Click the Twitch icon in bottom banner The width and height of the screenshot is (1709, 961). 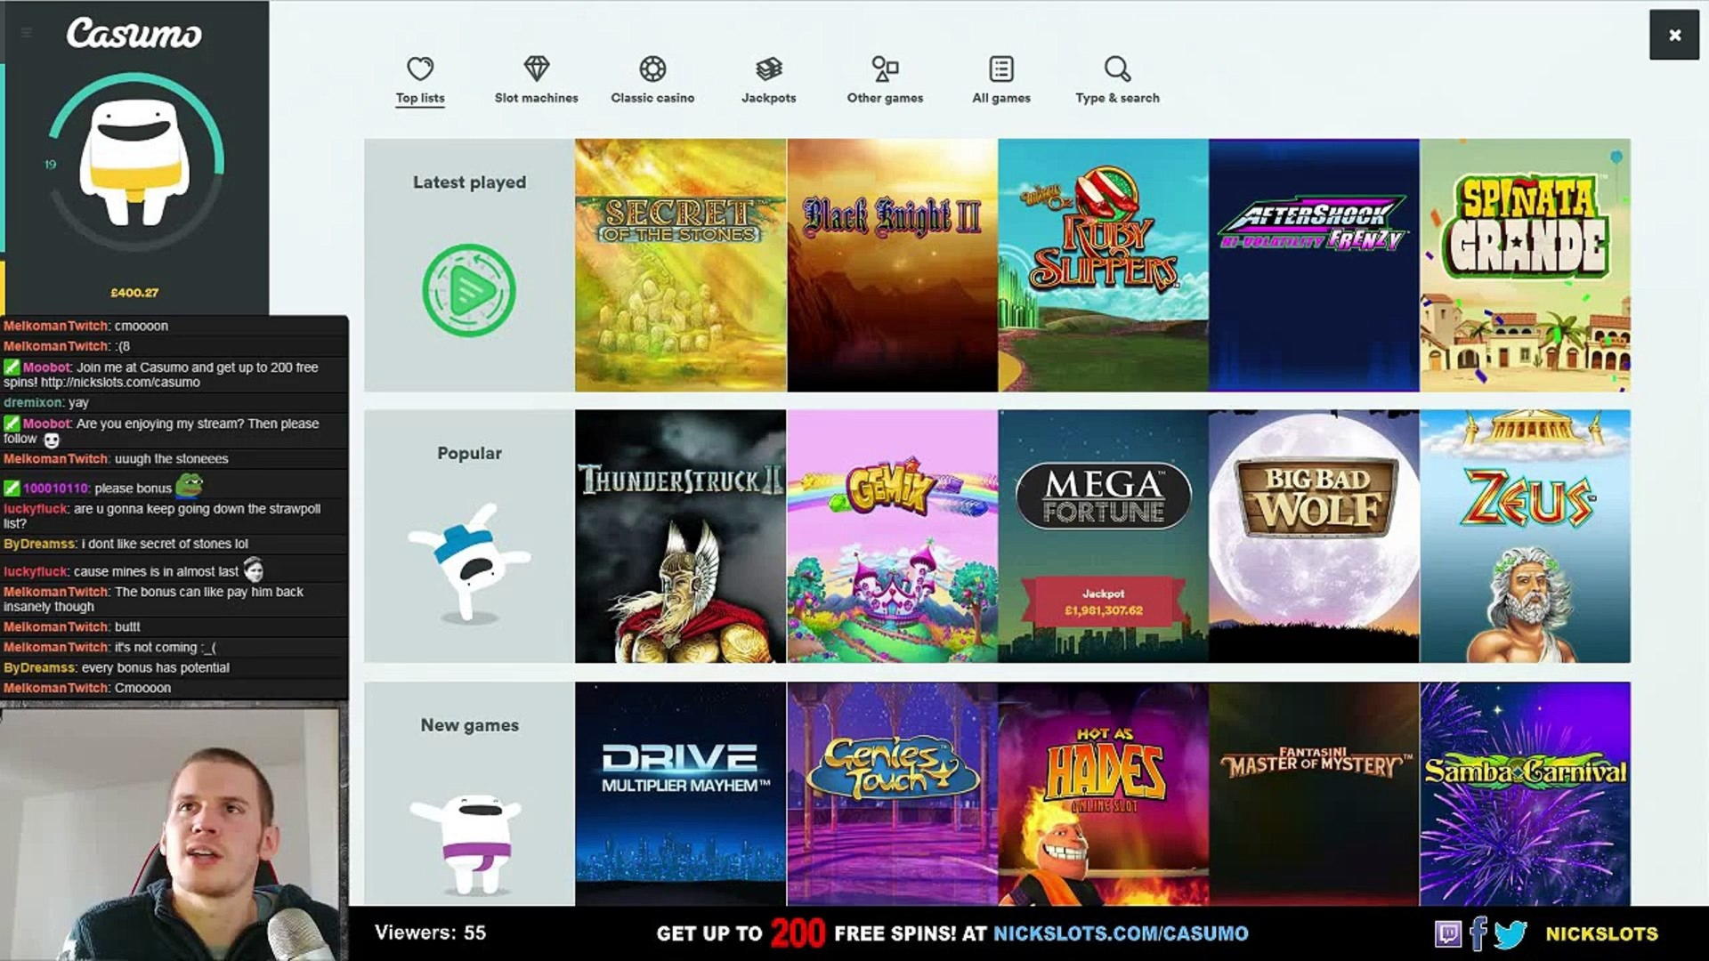pos(1448,933)
